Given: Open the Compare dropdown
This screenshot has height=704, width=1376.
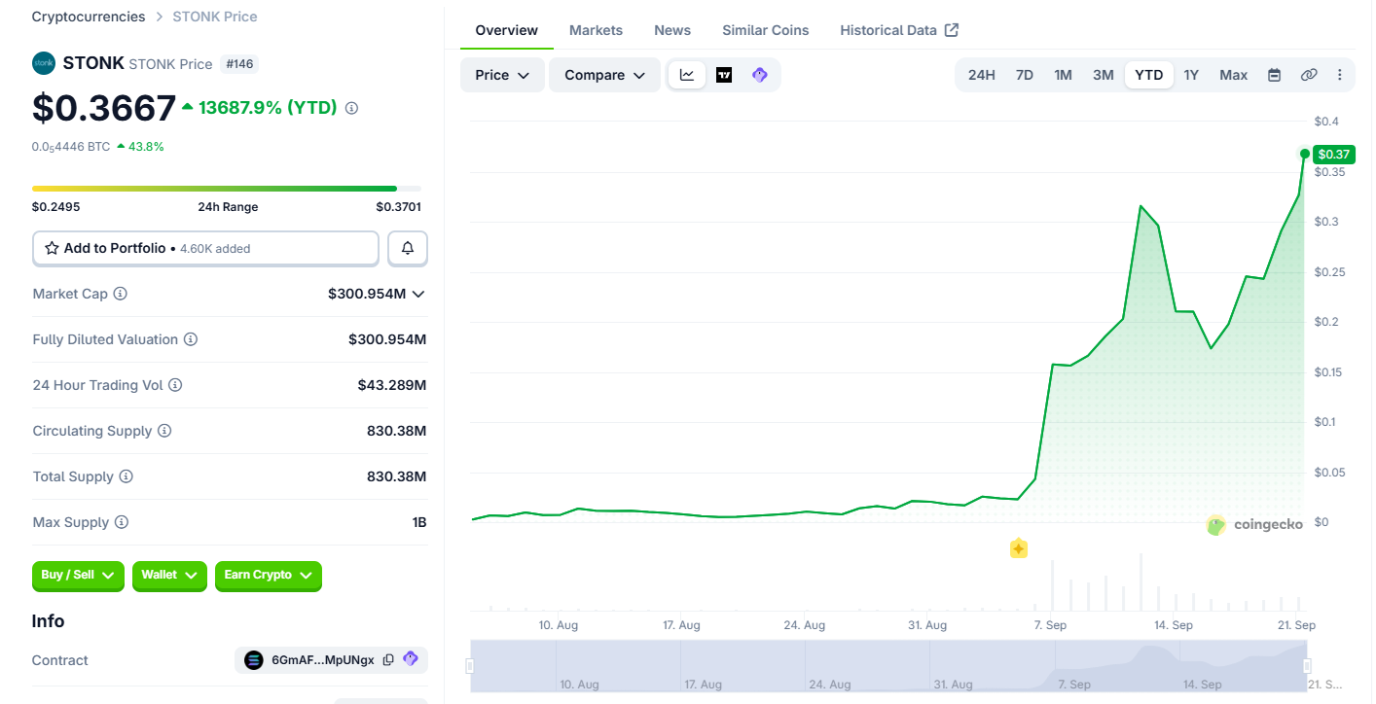Looking at the screenshot, I should tap(604, 75).
